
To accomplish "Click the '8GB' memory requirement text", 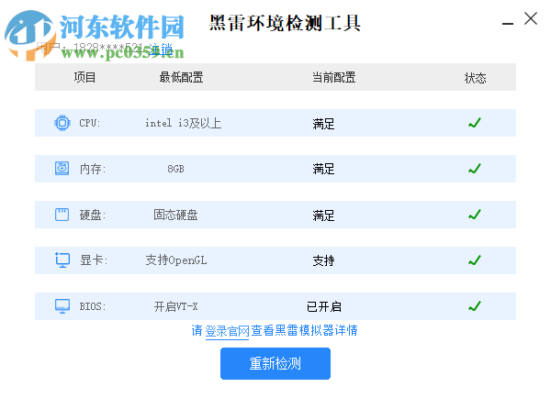I will pyautogui.click(x=175, y=169).
